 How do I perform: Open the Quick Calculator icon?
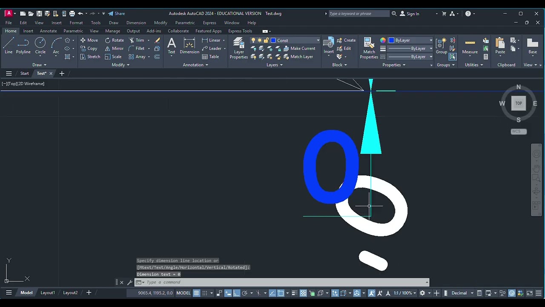coord(486,57)
